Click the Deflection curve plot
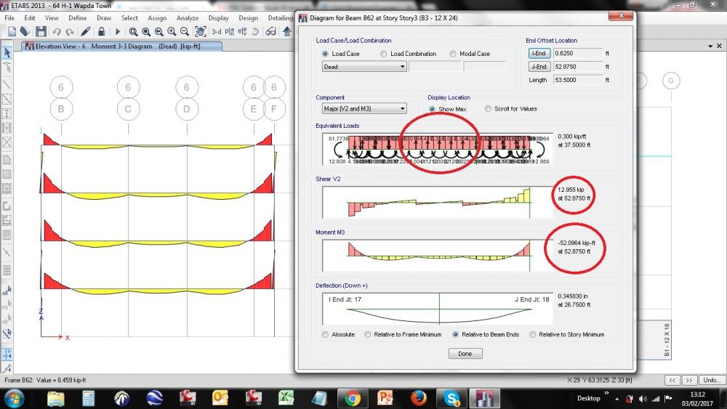This screenshot has width=727, height=409. pyautogui.click(x=437, y=309)
